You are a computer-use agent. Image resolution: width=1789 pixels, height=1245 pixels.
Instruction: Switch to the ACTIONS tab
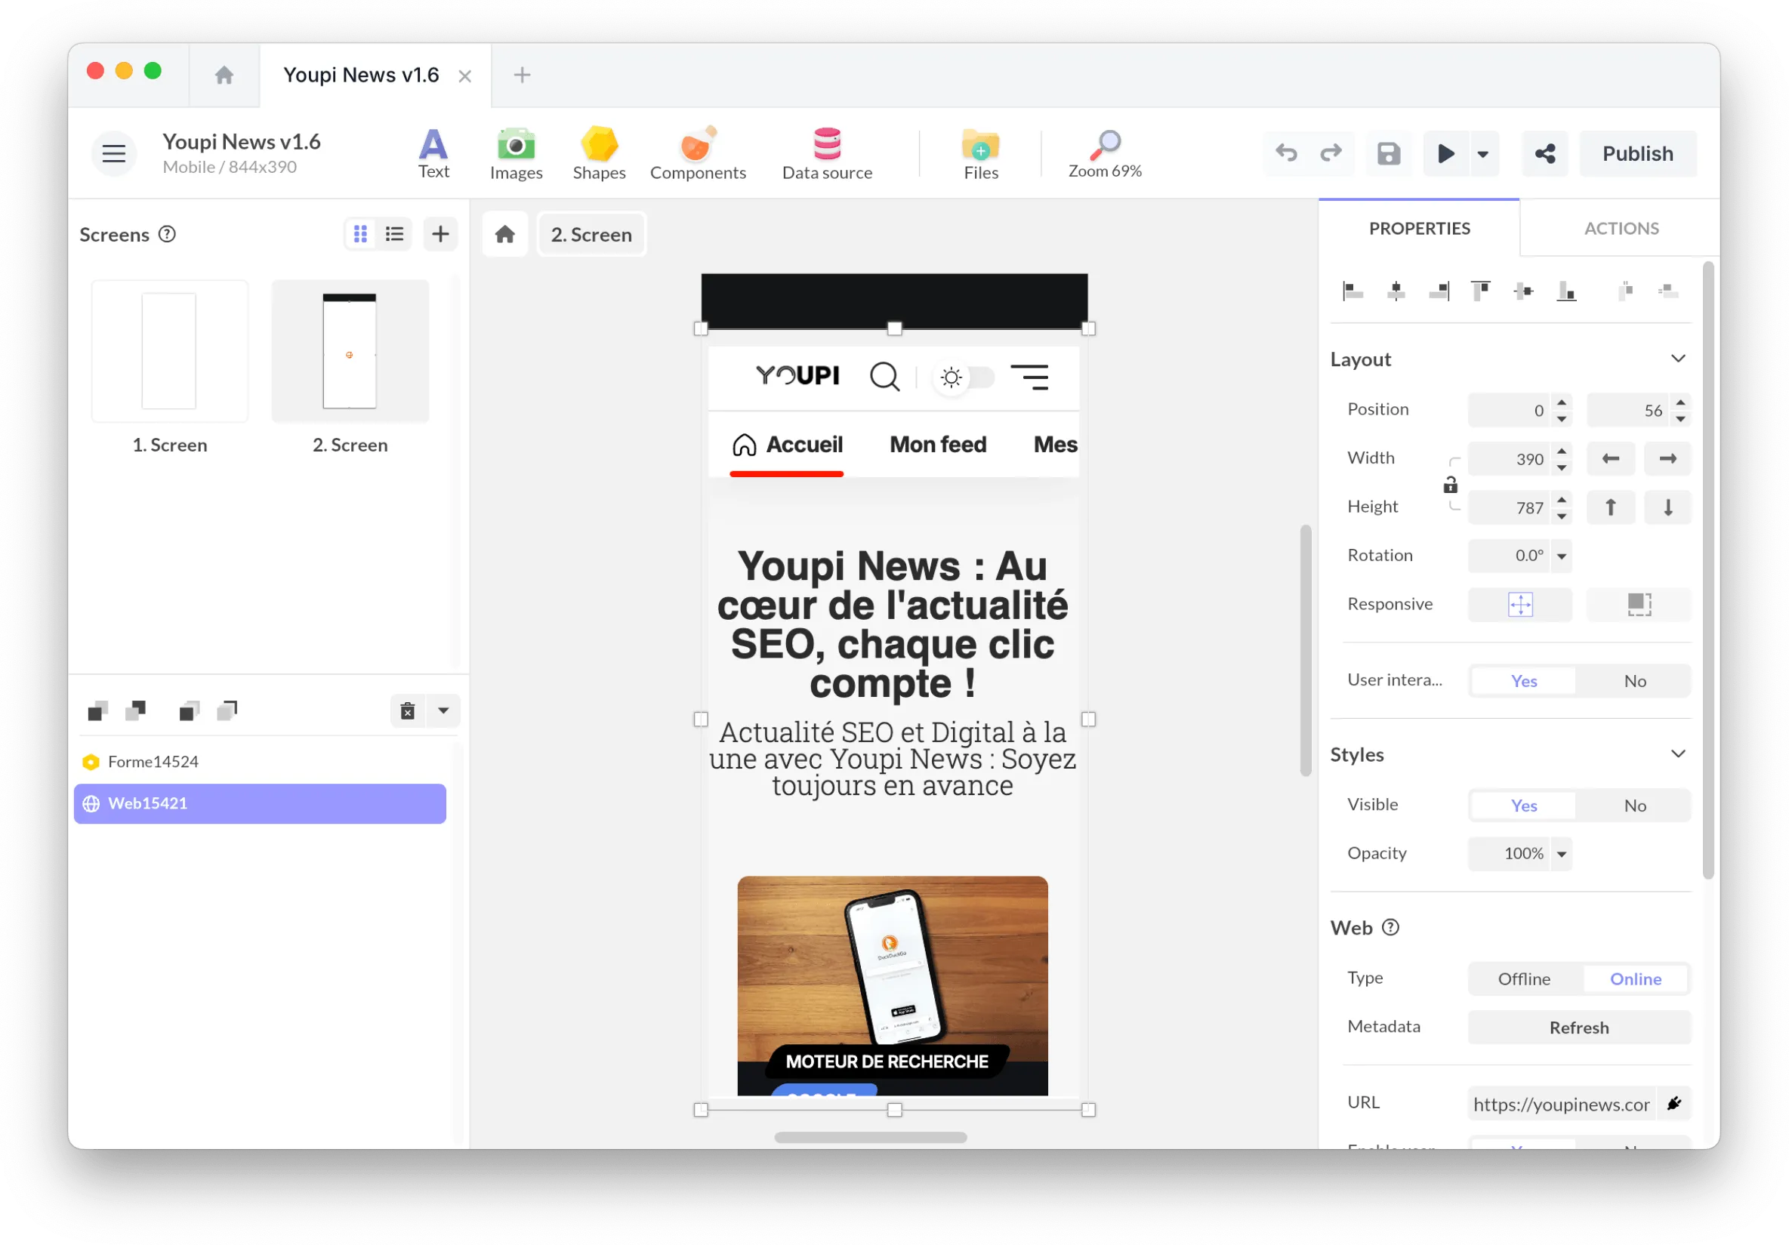1621,228
